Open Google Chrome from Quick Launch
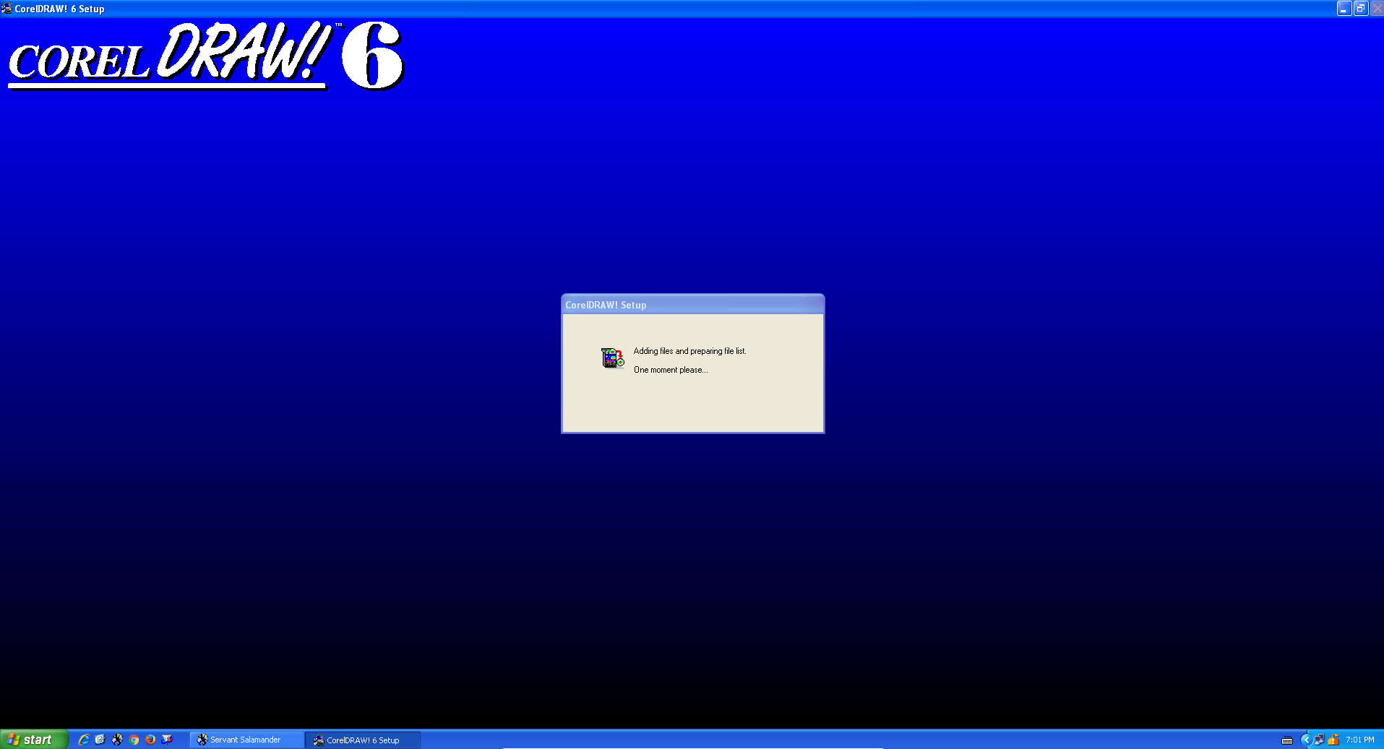 (x=134, y=740)
